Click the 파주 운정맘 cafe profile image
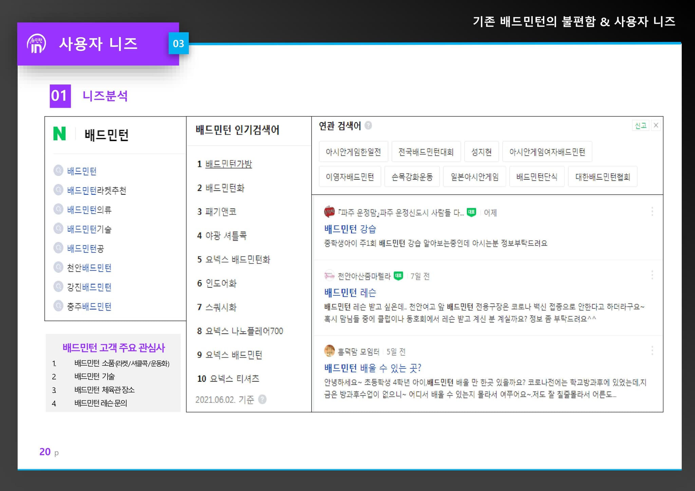Image resolution: width=695 pixels, height=491 pixels. click(x=329, y=212)
